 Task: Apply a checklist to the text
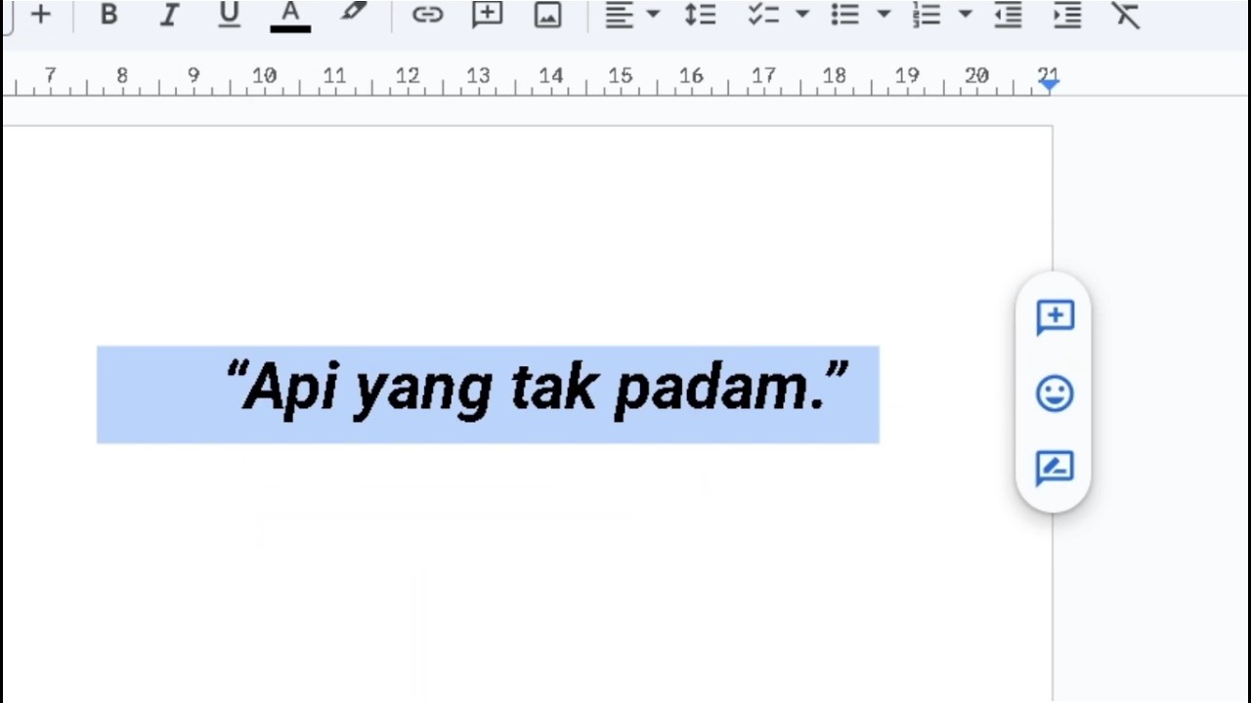pyautogui.click(x=762, y=15)
